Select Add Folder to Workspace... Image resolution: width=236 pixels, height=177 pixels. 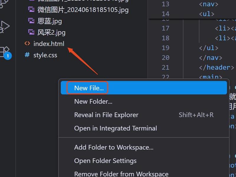tap(144, 147)
